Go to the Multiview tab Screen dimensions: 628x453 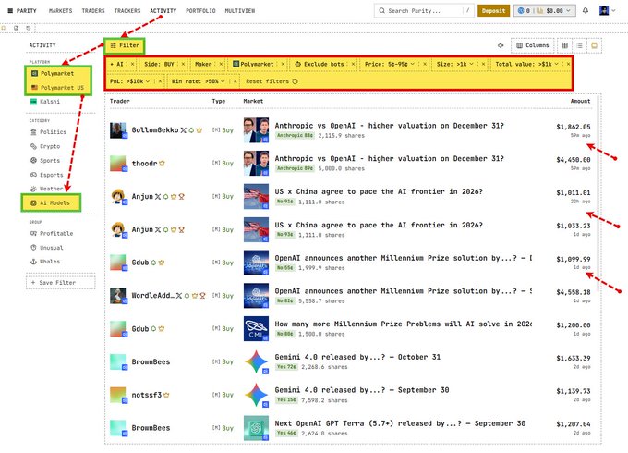tap(240, 11)
